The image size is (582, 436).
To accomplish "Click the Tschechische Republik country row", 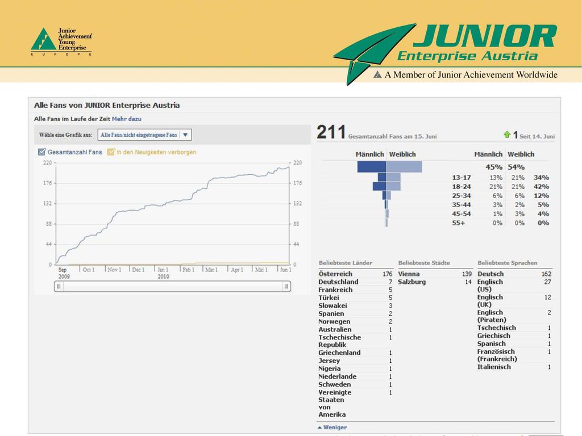I will point(355,341).
